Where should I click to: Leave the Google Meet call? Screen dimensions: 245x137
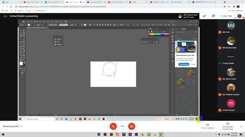click(x=122, y=126)
